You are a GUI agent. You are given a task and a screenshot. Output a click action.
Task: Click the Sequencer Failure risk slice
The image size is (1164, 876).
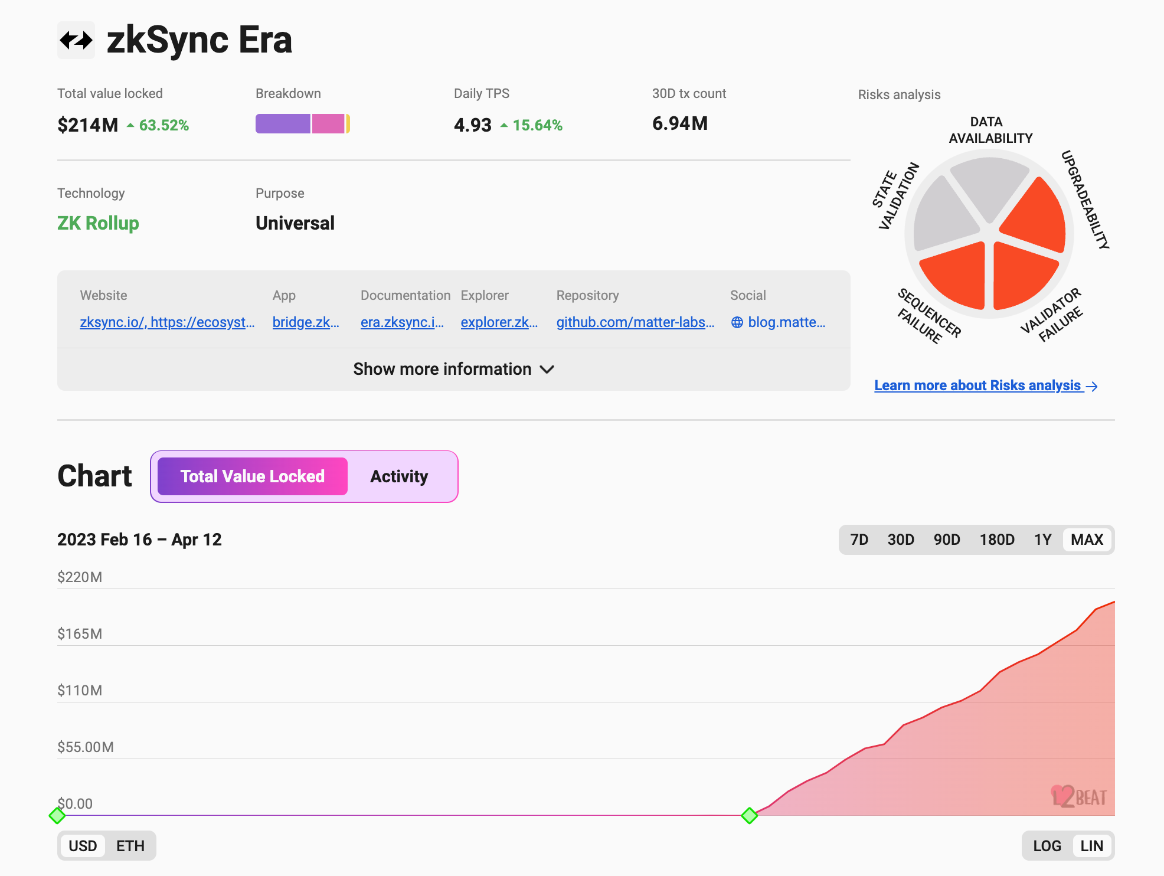click(x=957, y=274)
